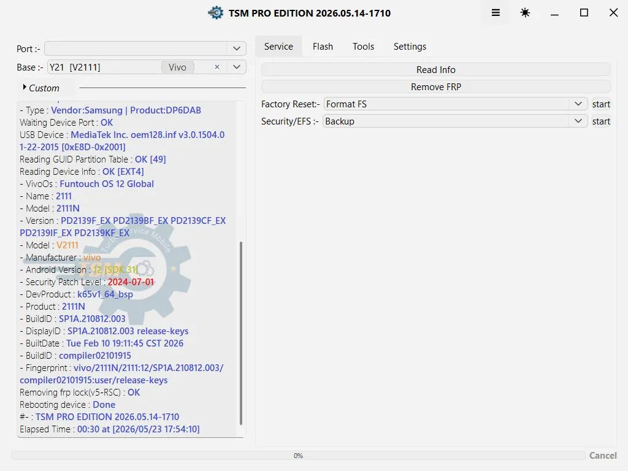The width and height of the screenshot is (628, 471).
Task: Click the 'Factory Reset:-' label
Action: pos(290,104)
